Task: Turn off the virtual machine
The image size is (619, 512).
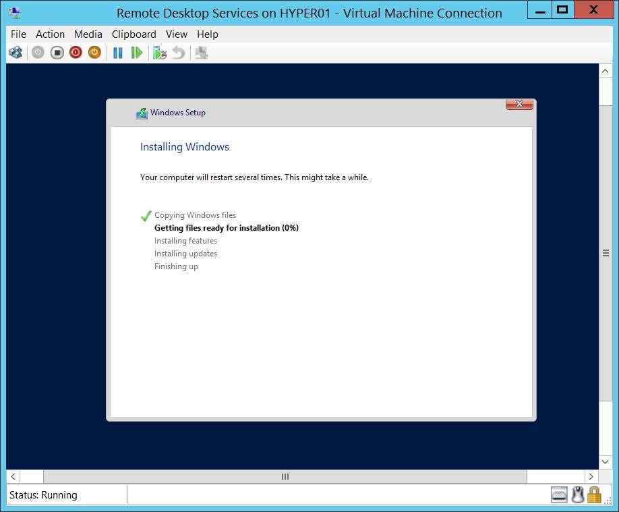Action: tap(57, 53)
